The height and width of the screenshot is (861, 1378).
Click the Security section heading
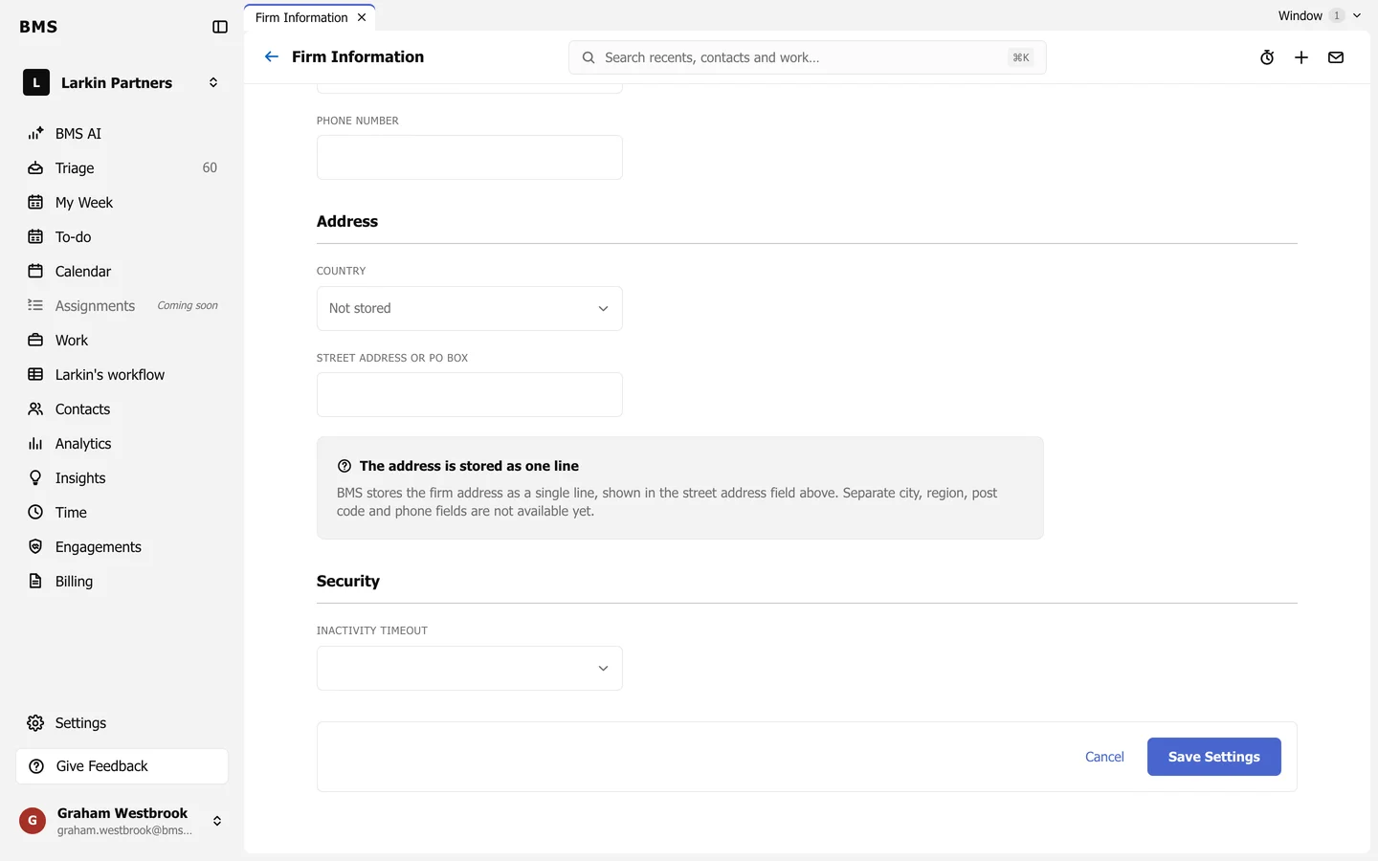click(348, 581)
